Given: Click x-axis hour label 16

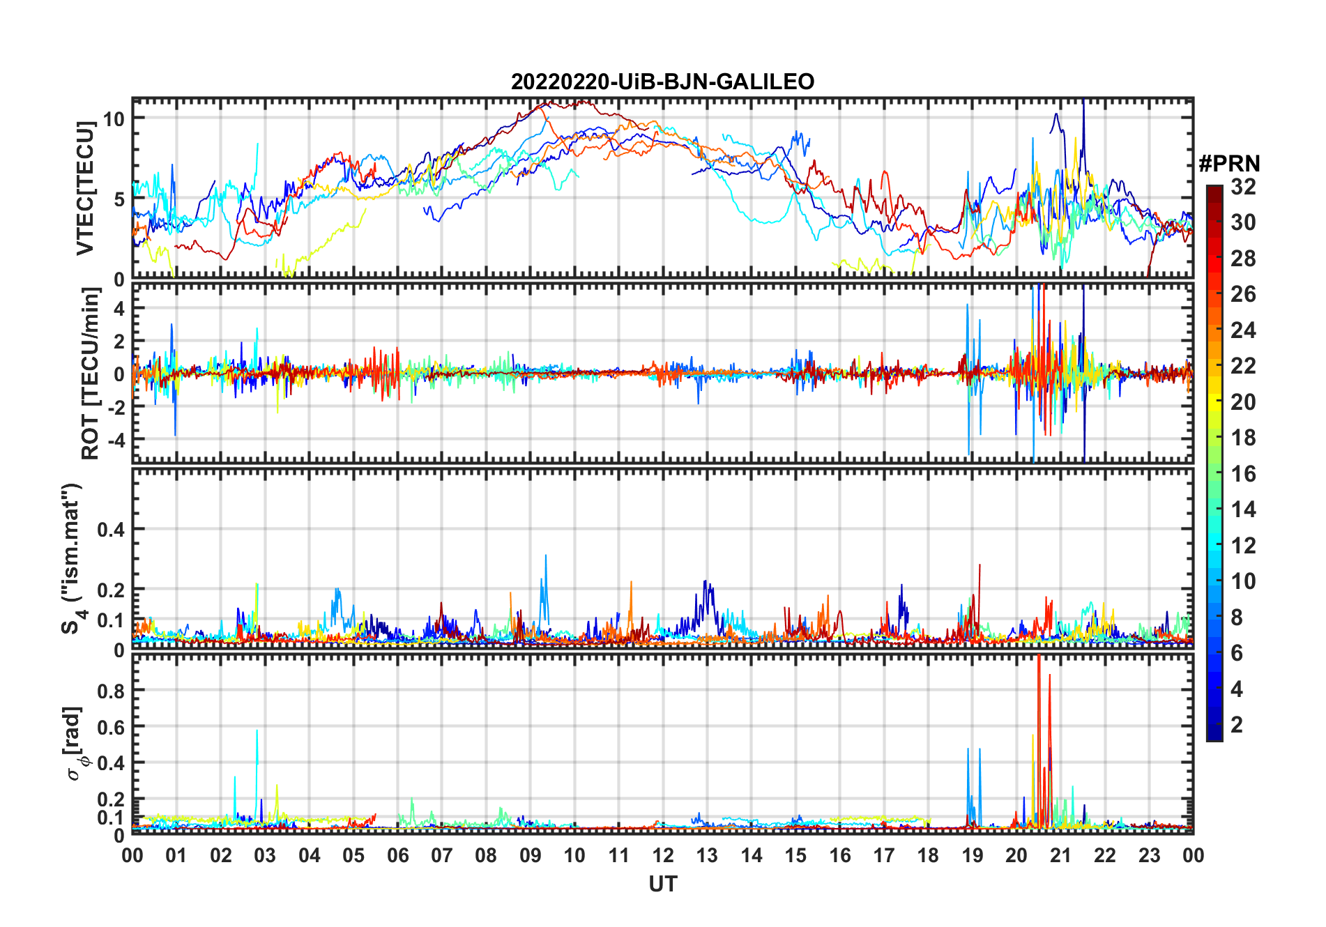Looking at the screenshot, I should (840, 855).
